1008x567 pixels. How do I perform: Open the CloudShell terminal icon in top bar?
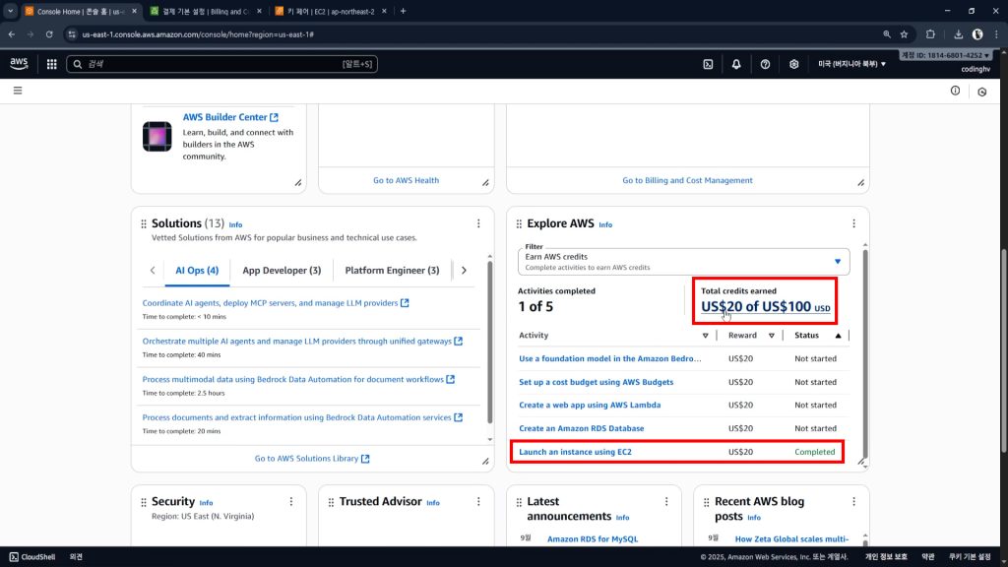pos(708,64)
